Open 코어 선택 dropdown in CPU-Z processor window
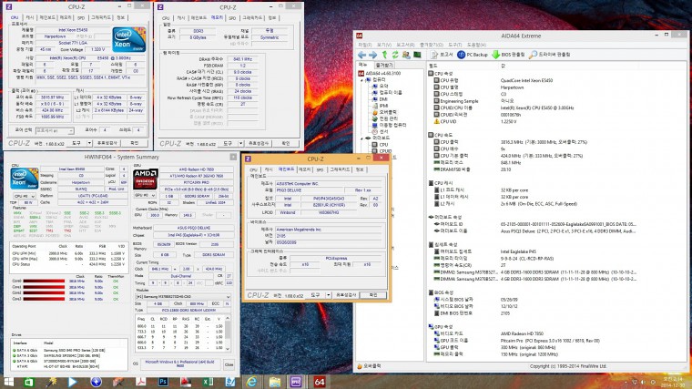The width and height of the screenshot is (692, 389). point(55,130)
